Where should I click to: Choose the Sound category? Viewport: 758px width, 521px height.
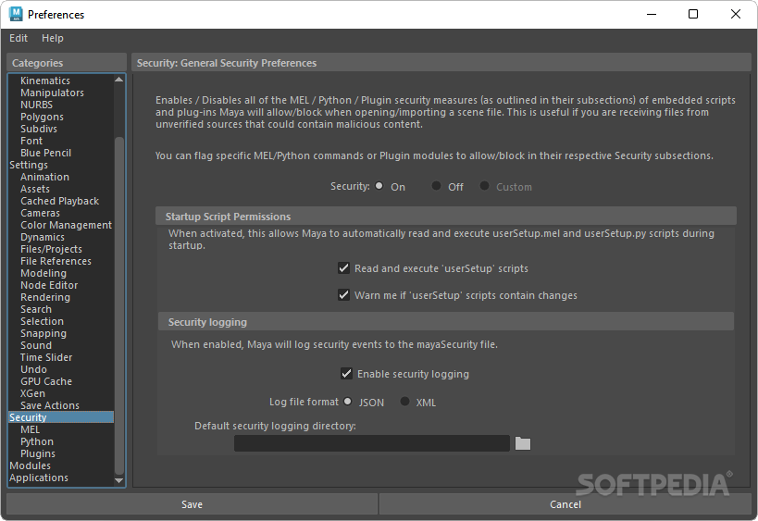(36, 345)
